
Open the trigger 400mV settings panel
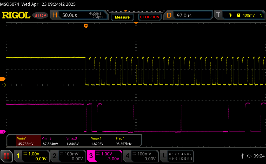[240, 15]
